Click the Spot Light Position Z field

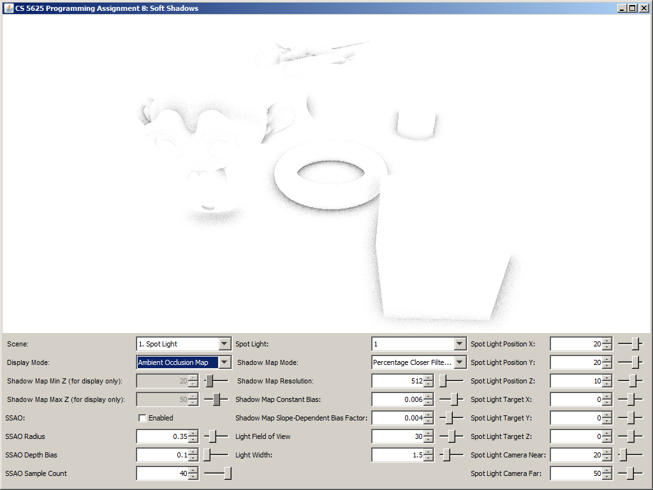[x=576, y=381]
